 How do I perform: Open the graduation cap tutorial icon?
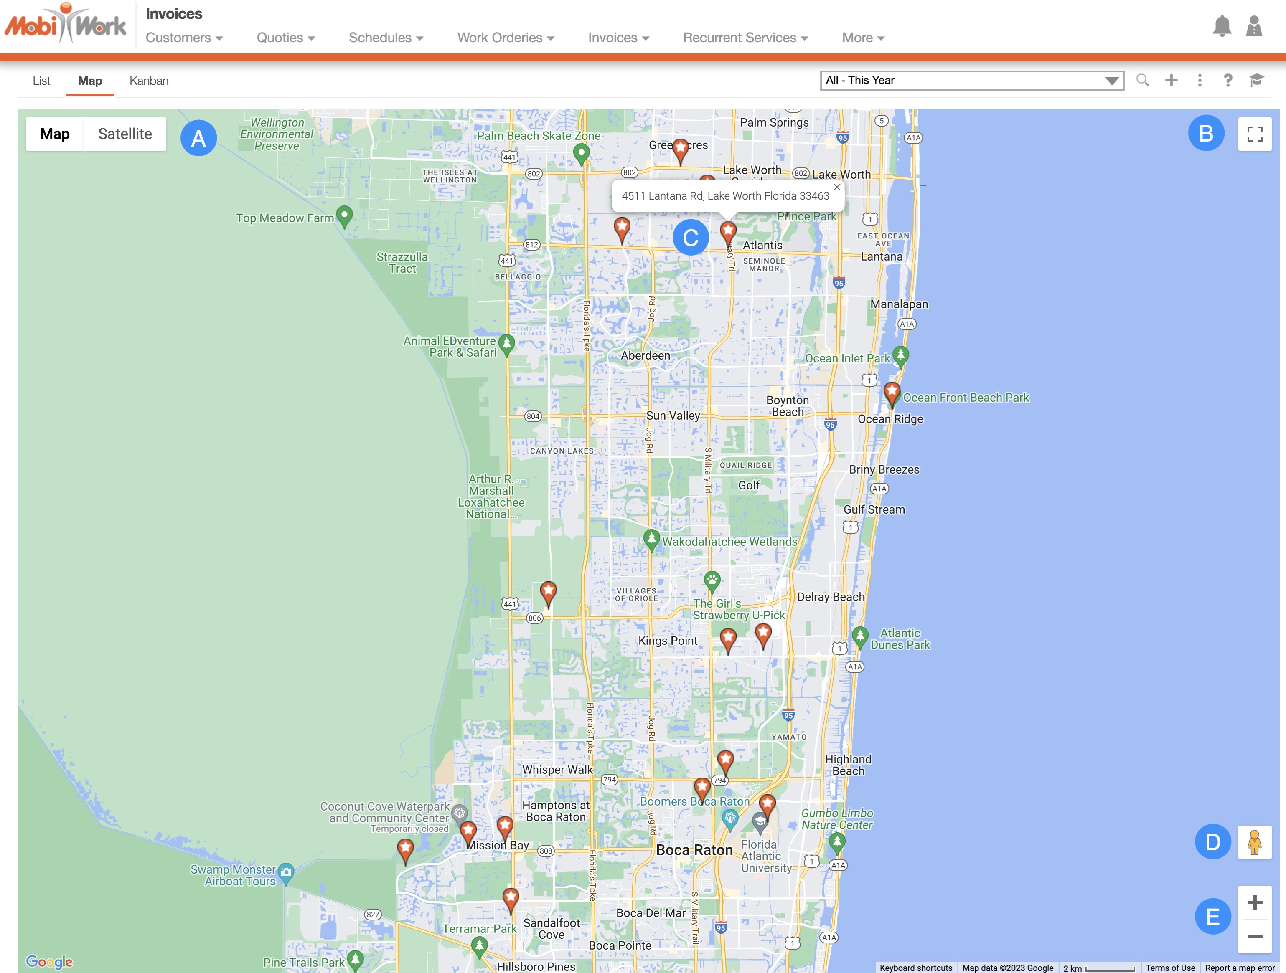pyautogui.click(x=1256, y=80)
